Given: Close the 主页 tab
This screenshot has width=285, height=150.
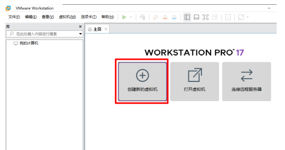Looking at the screenshot, I should click(106, 29).
